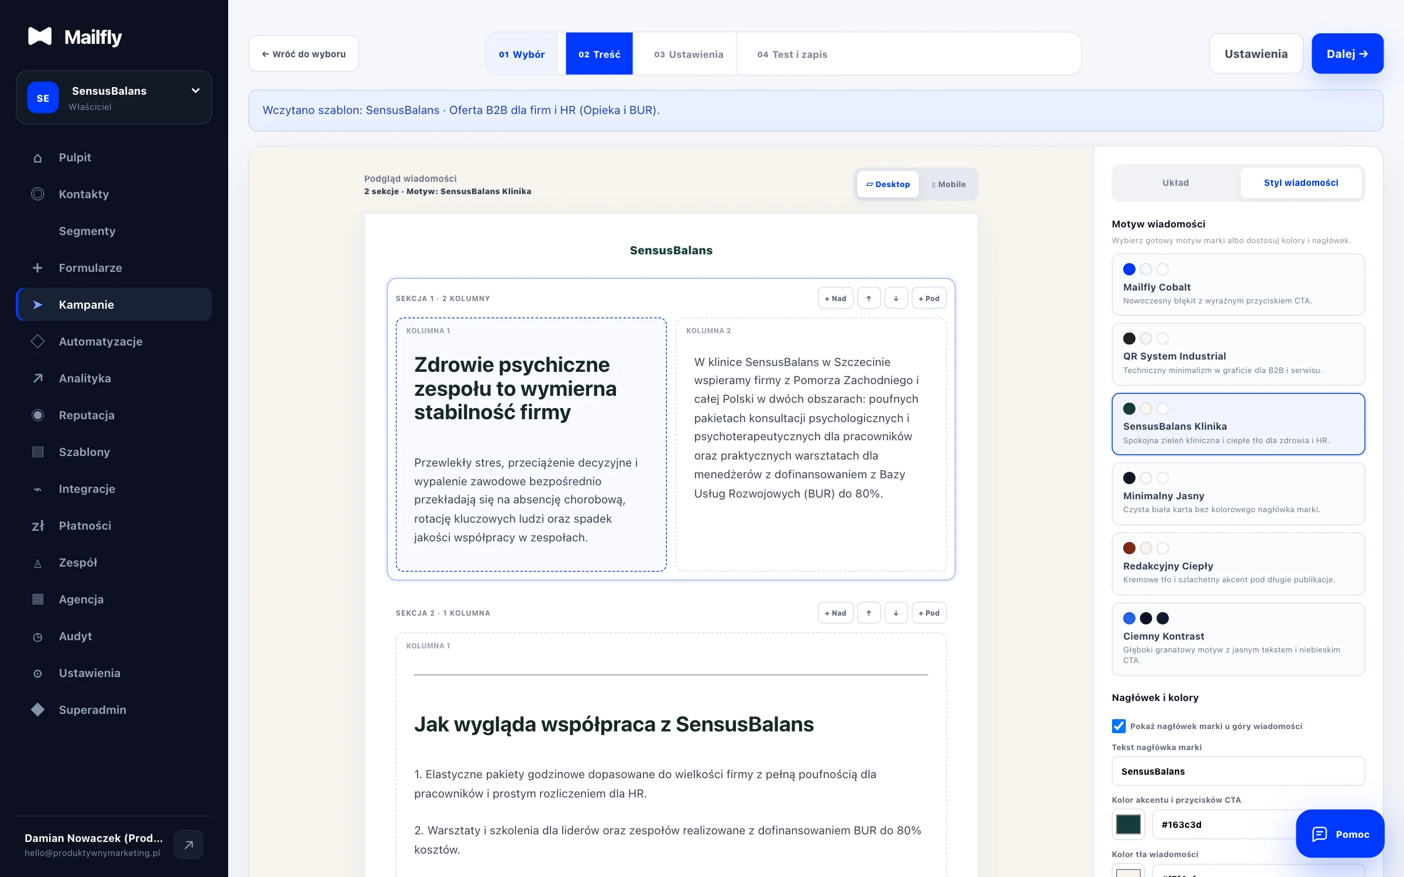Open user profile external arrow icon
1404x877 pixels.
tap(188, 845)
